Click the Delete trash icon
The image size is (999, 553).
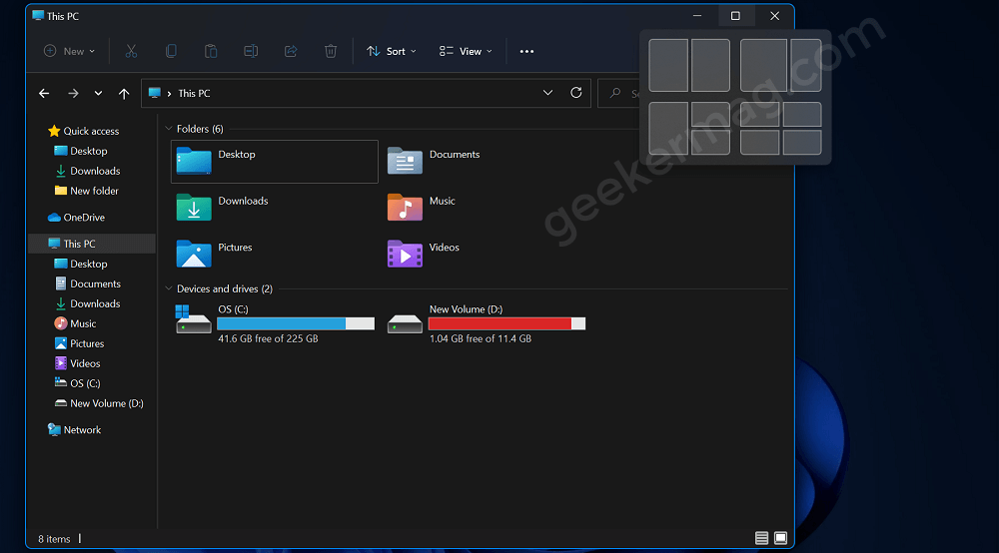(331, 51)
